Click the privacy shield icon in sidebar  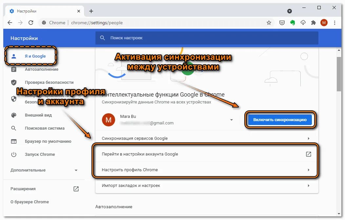tap(14, 99)
